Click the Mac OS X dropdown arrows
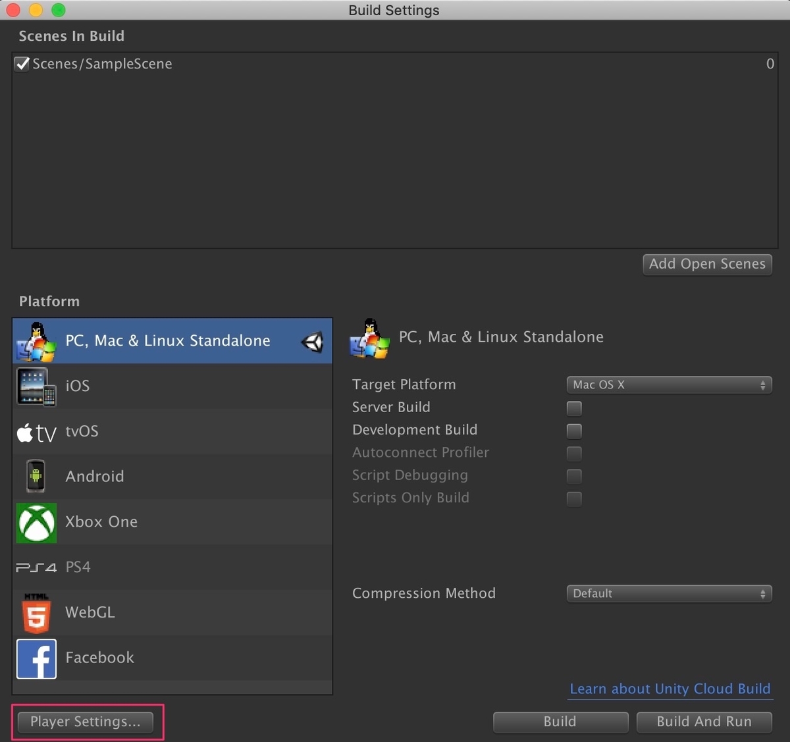Viewport: 790px width, 742px height. [762, 384]
